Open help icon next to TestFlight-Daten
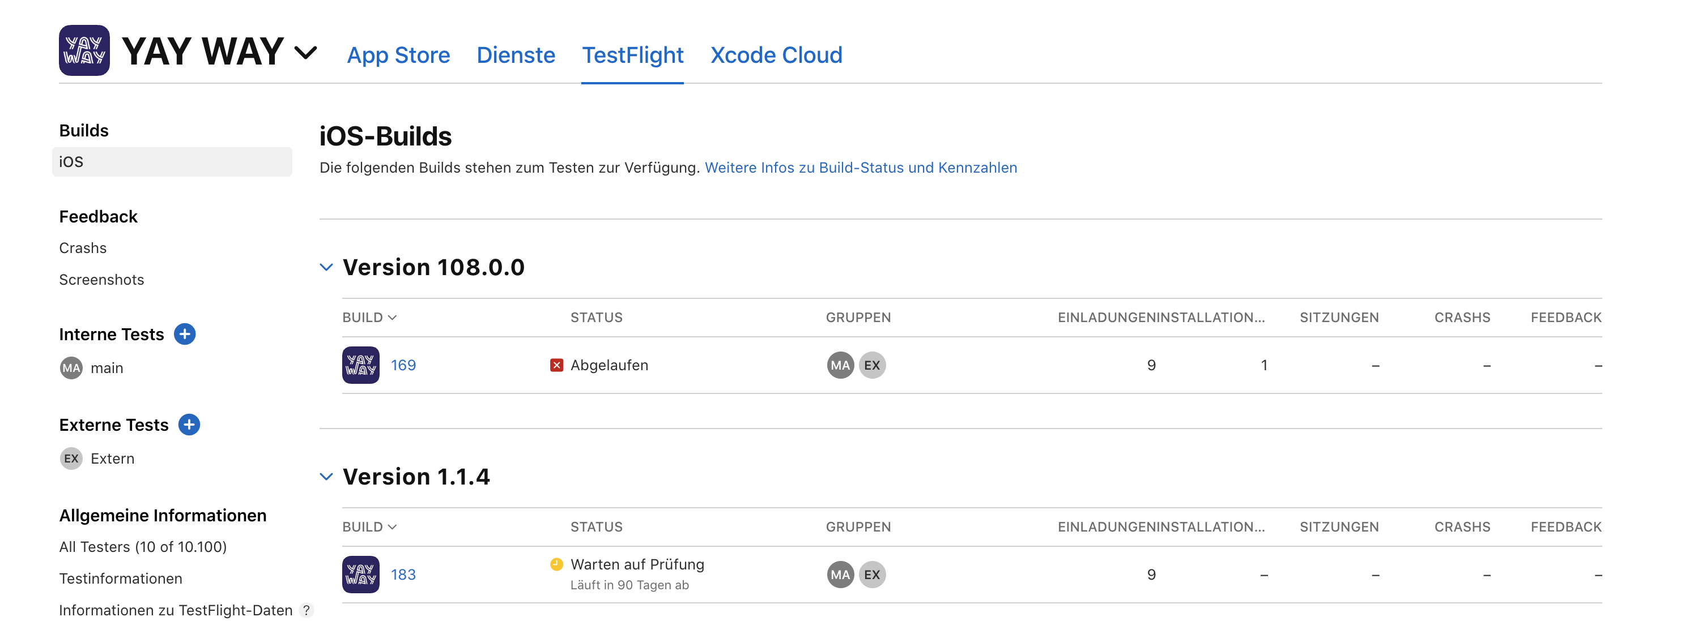 (306, 610)
